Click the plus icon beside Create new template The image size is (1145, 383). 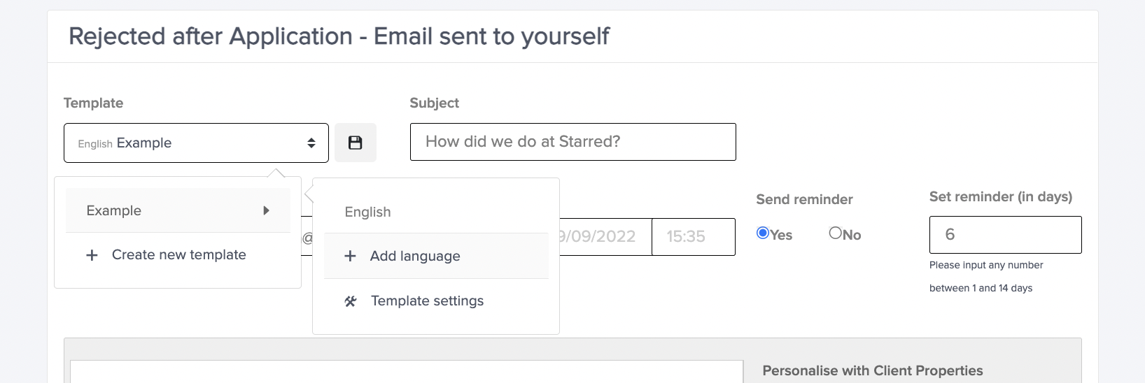pos(92,255)
